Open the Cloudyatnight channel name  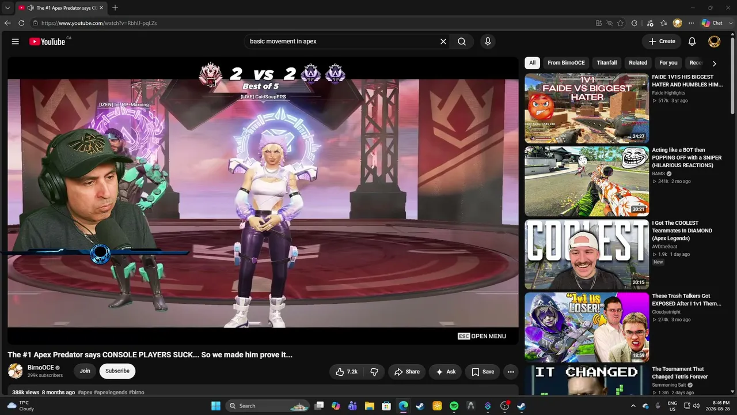[667, 312]
